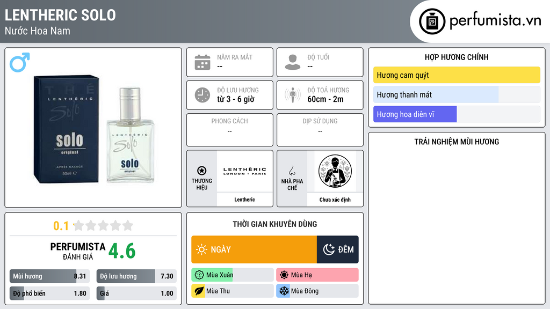Click the DỊP SỬ DỤNG card
Viewport: 550px width, 309px height.
(x=320, y=130)
